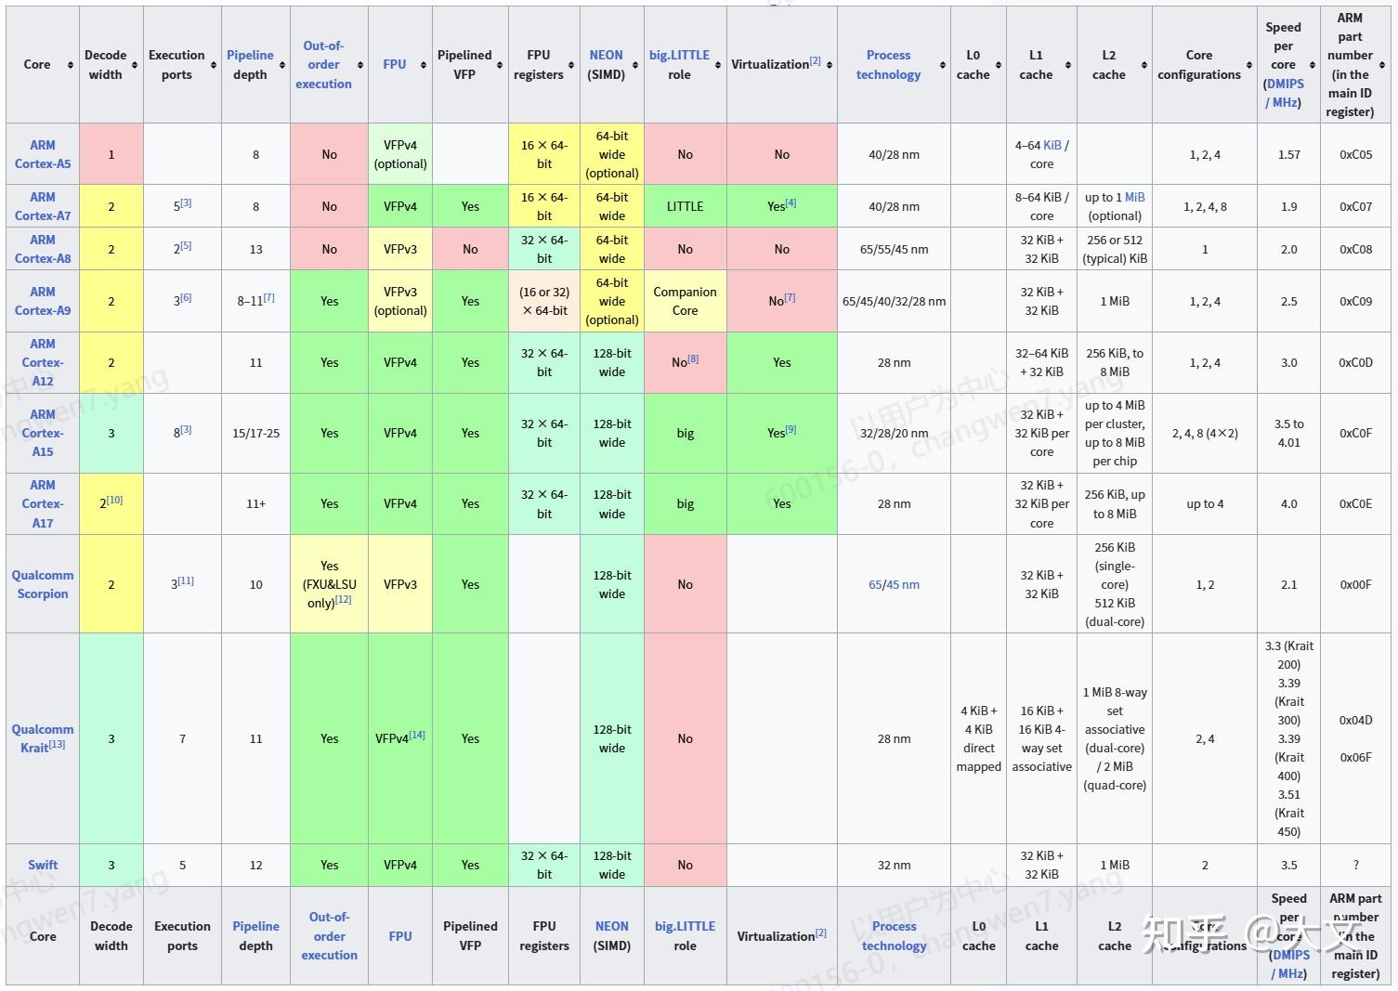Click footnote 12 in Scorpion out-of-order cell
The image size is (1398, 991).
(x=344, y=599)
